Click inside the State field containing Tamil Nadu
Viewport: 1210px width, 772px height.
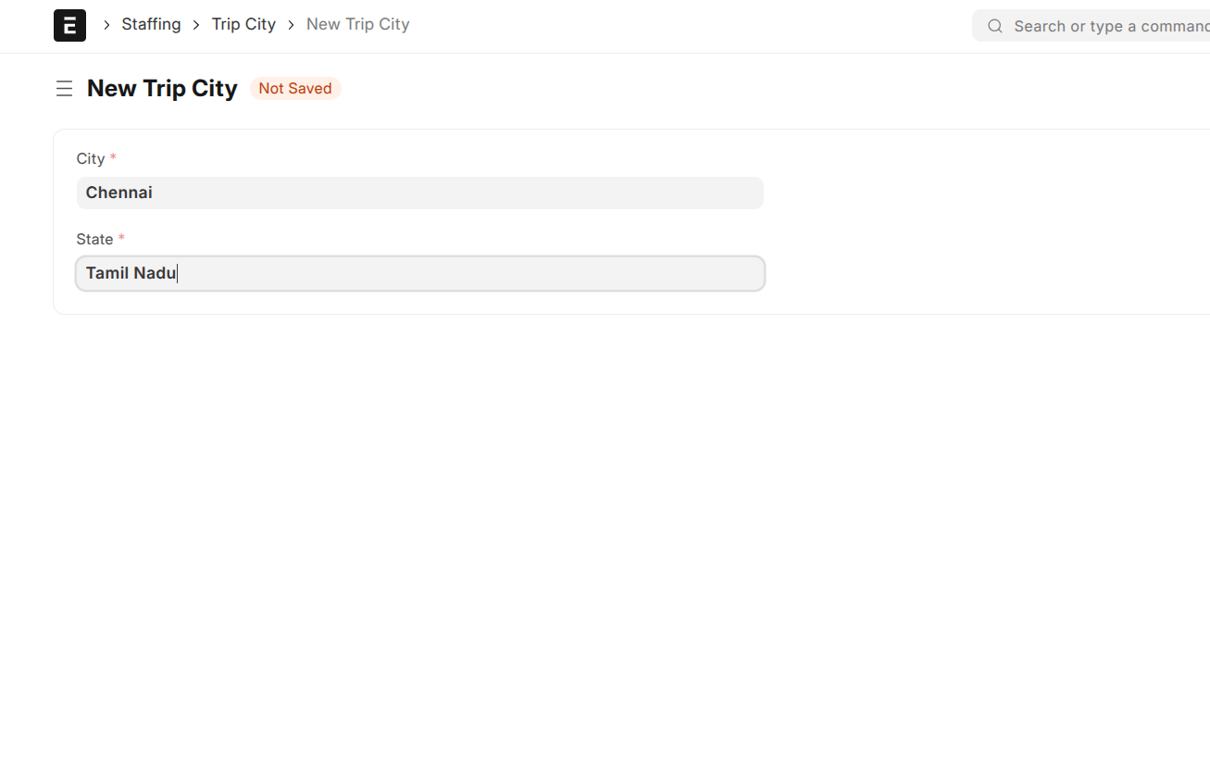pyautogui.click(x=419, y=273)
